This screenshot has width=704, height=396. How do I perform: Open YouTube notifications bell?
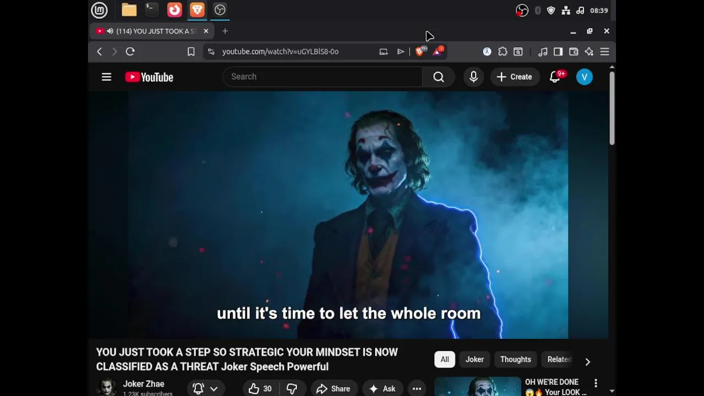(x=555, y=77)
